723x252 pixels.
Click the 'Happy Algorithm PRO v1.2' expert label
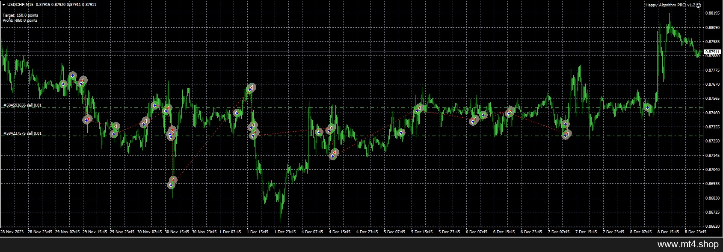pos(670,5)
